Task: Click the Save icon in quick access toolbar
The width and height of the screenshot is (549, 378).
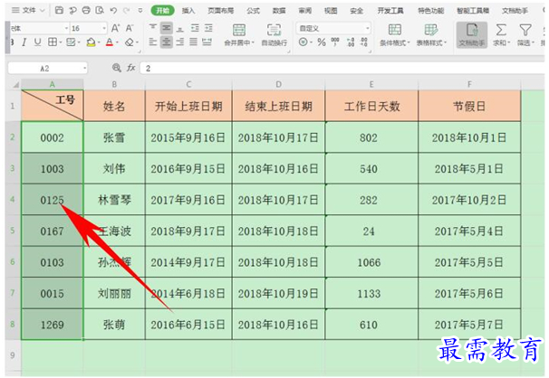Action: 59,11
